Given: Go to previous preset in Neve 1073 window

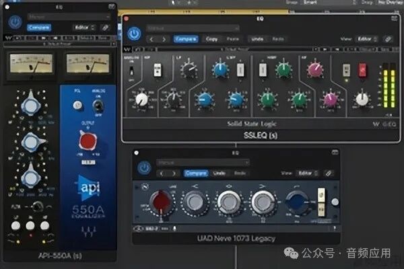Looking at the screenshot, I should tap(162, 174).
